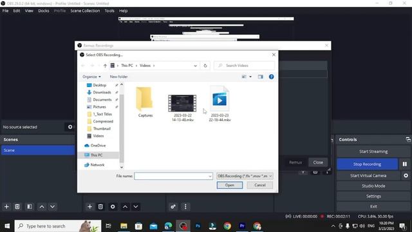Screen dimensions: 412x232
Task: Open scene filters icon in Scenes panel
Action: (x=30, y=207)
